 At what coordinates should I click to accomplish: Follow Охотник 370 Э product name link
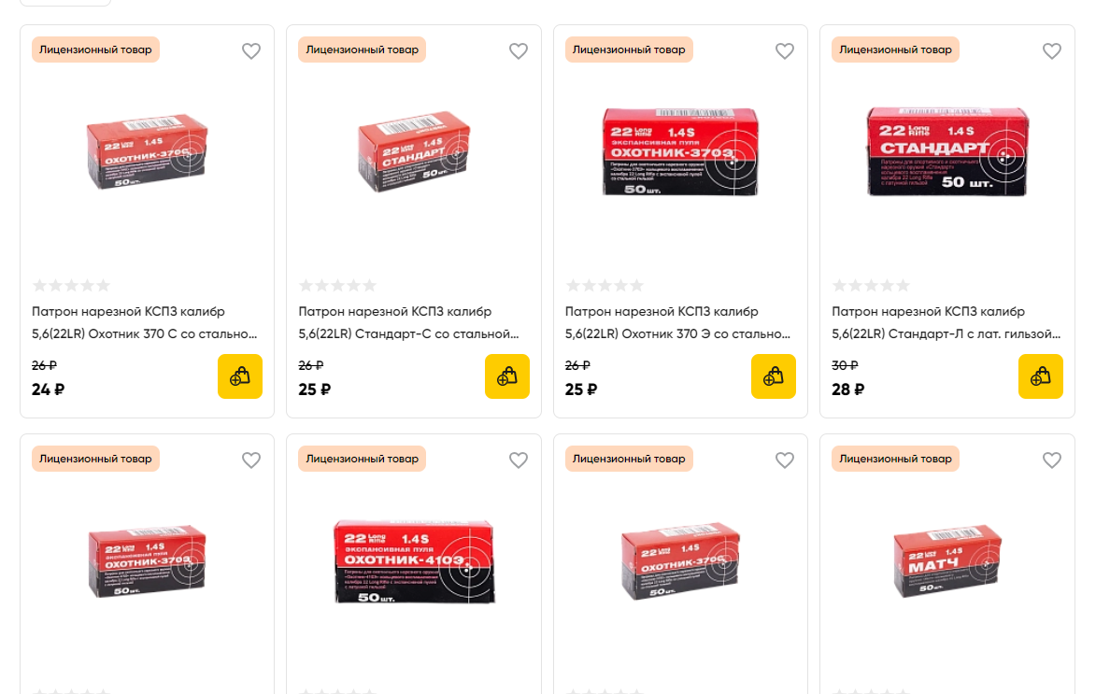[x=677, y=322]
